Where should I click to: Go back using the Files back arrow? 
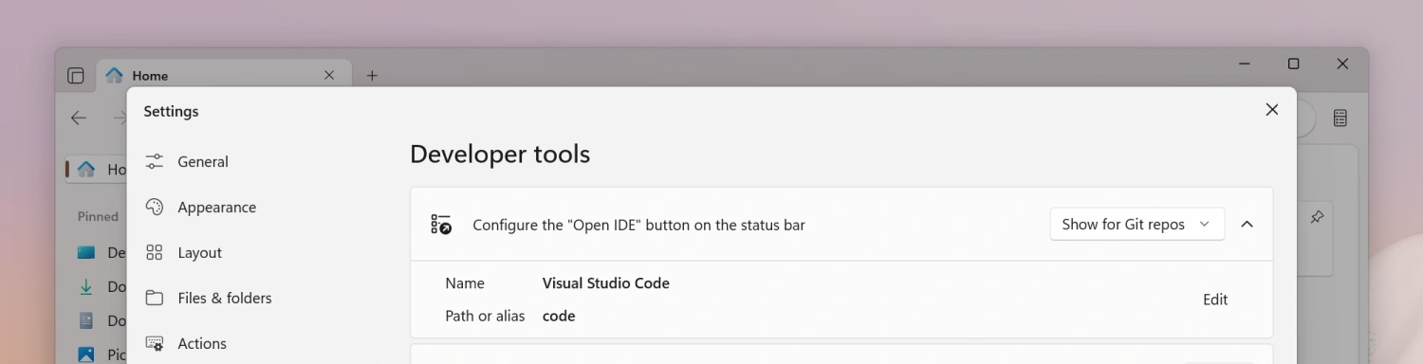coord(79,118)
